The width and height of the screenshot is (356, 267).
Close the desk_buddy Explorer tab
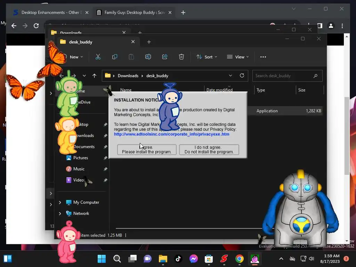click(133, 42)
